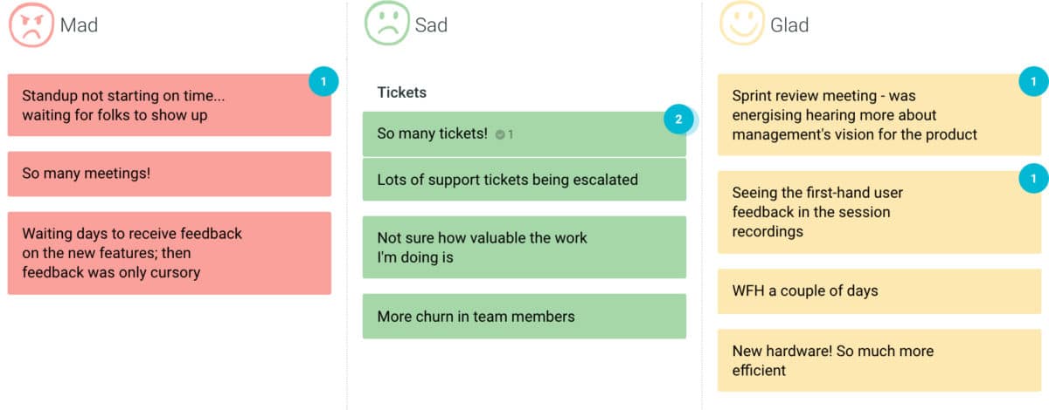Image resolution: width=1049 pixels, height=410 pixels.
Task: Click the green Sad face icon
Action: (x=386, y=24)
